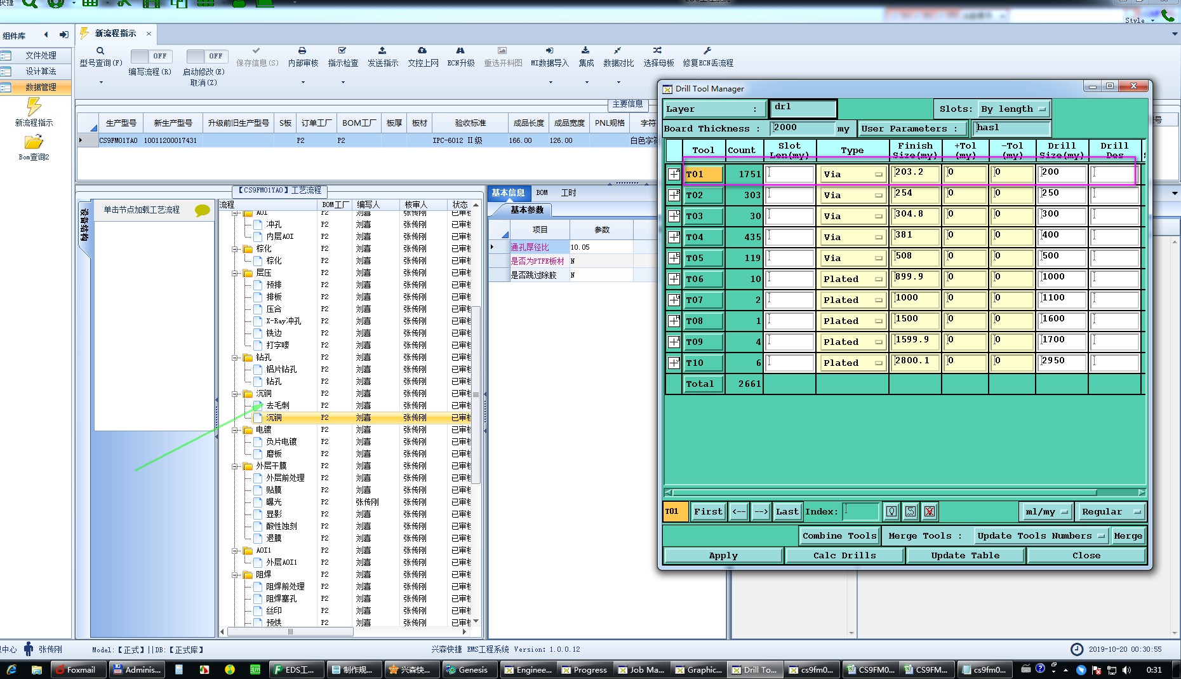Click the red X delete icon in Drill Tool Manager
This screenshot has width=1181, height=679.
[930, 511]
